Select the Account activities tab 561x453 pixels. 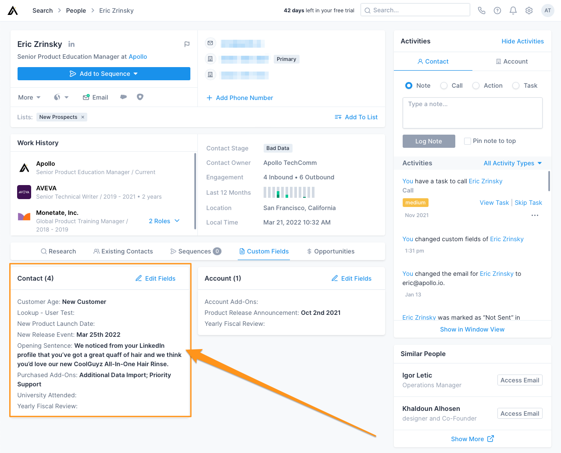512,61
